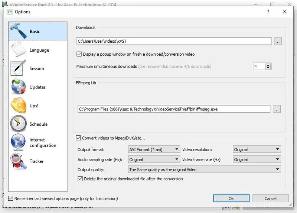Viewport: 297px width, 213px height.
Task: Open the Video resolution dropdown
Action: [257, 149]
